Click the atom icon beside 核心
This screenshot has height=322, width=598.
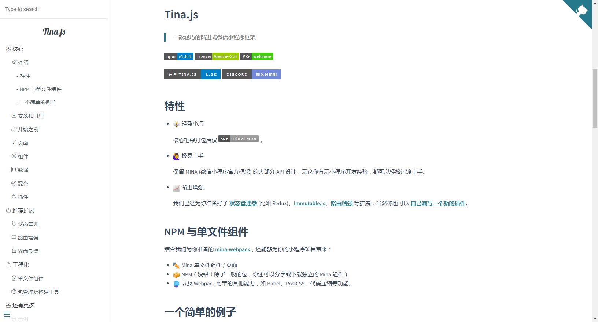[8, 49]
